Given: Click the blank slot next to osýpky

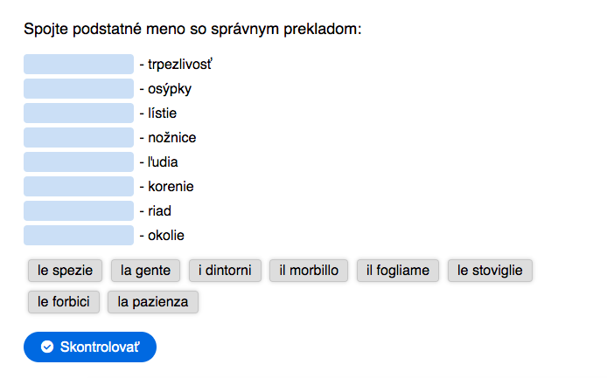Looking at the screenshot, I should pyautogui.click(x=79, y=88).
